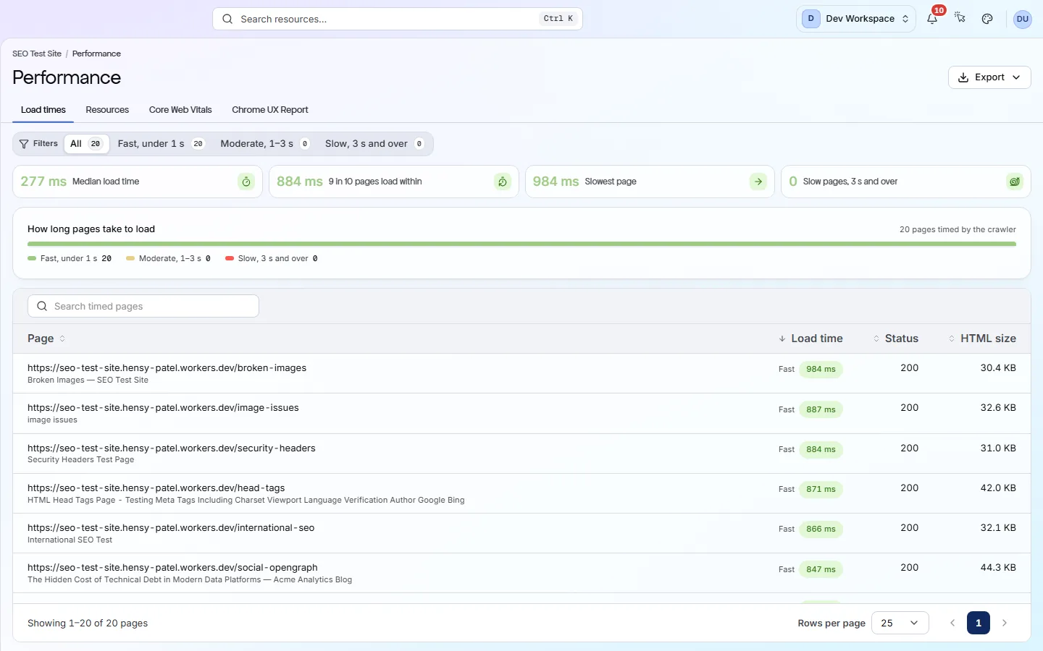Viewport: 1043px width, 651px height.
Task: Open the Dev Workspace switcher
Action: click(x=856, y=19)
